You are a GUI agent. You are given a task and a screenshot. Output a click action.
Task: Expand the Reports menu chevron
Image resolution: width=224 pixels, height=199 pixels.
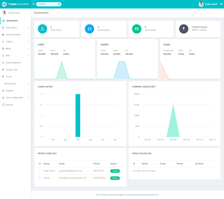pyautogui.click(x=28, y=91)
